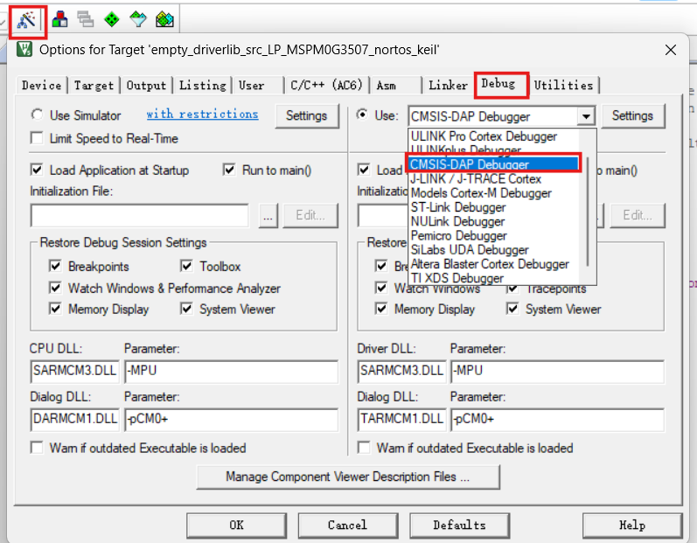This screenshot has width=697, height=543.
Task: Toggle hardware-side System Viewer checkbox
Action: (512, 309)
